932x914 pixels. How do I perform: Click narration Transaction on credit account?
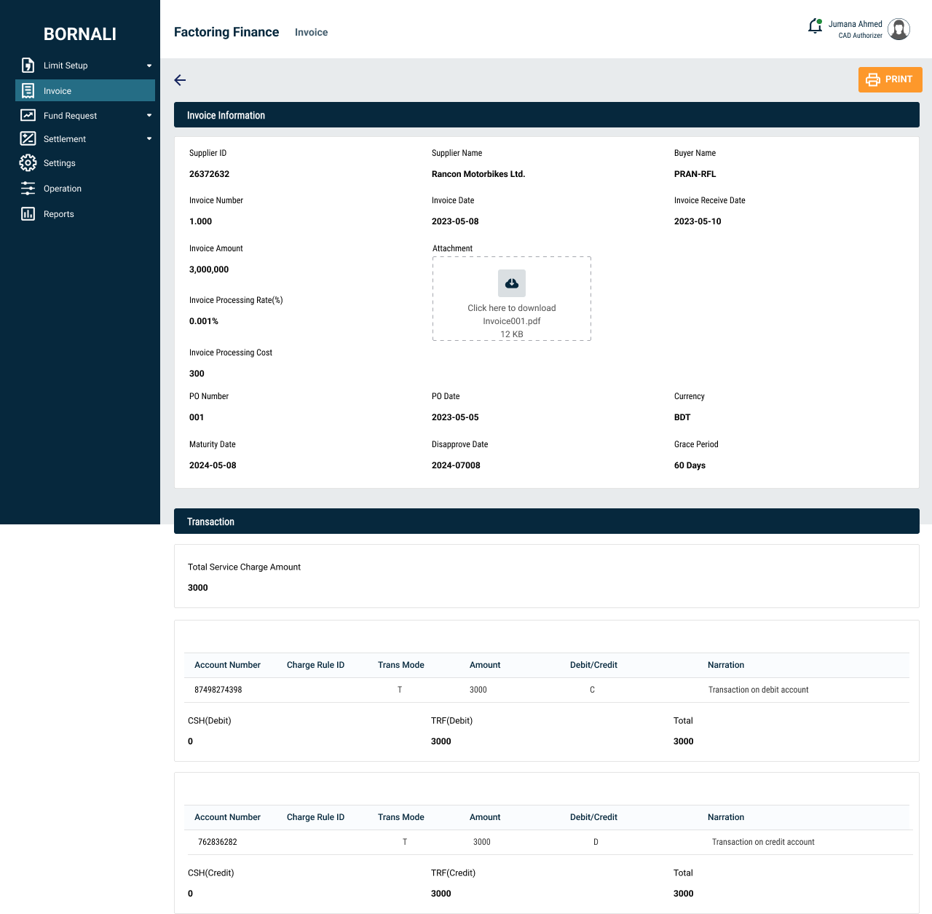763,842
